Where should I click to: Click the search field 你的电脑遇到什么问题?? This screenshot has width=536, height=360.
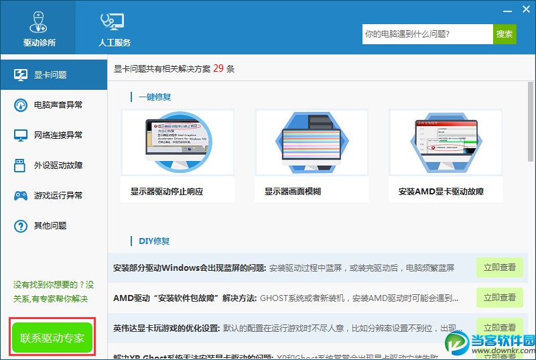pyautogui.click(x=427, y=34)
